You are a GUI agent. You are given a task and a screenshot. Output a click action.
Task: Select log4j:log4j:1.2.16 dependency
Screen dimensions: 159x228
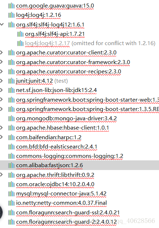[39, 15]
